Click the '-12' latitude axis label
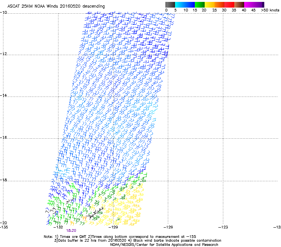281x247 pixels. [x=3, y=54]
